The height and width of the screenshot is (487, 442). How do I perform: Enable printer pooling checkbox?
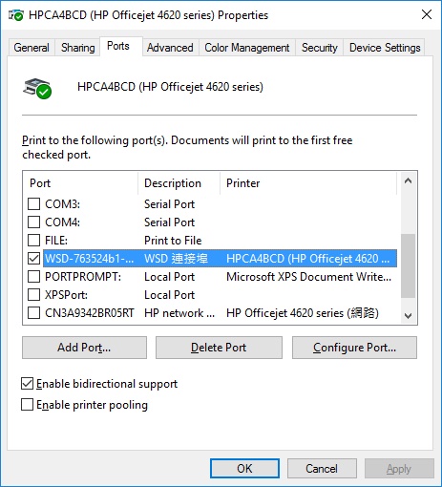[x=28, y=405]
